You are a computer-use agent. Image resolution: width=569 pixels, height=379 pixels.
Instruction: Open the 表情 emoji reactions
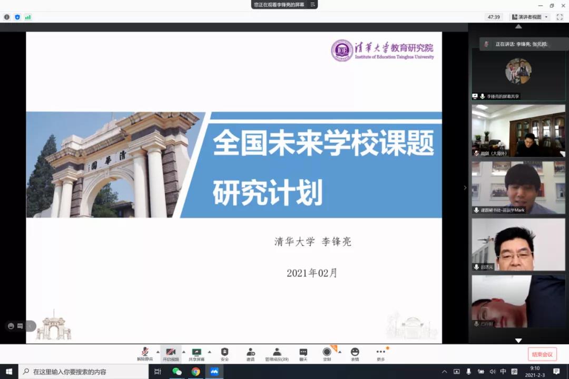pos(355,354)
